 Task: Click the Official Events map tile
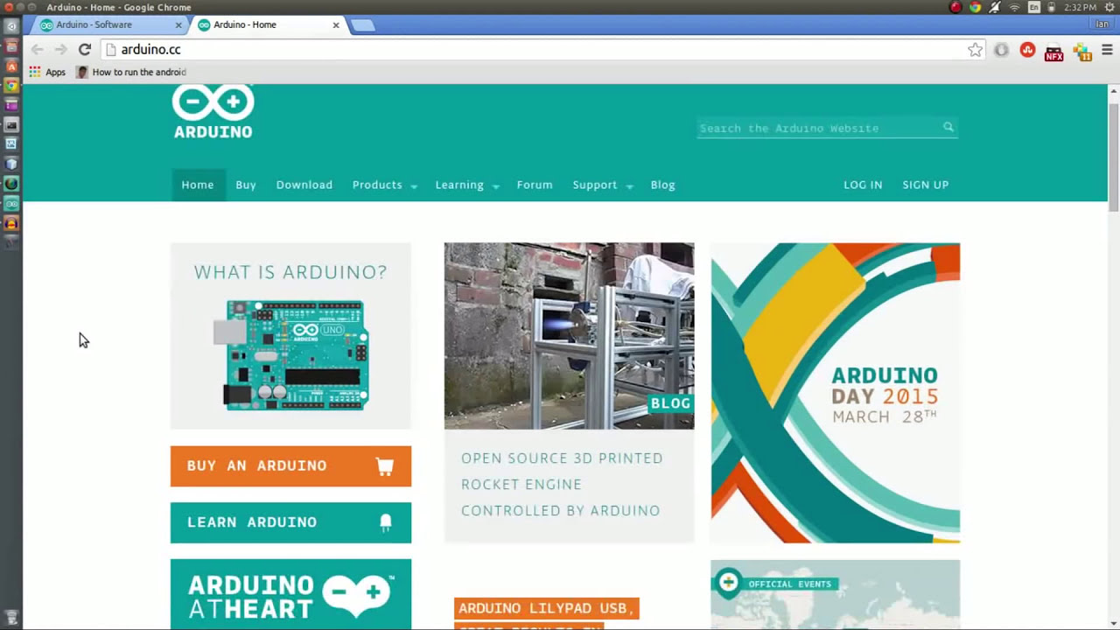coord(836,595)
